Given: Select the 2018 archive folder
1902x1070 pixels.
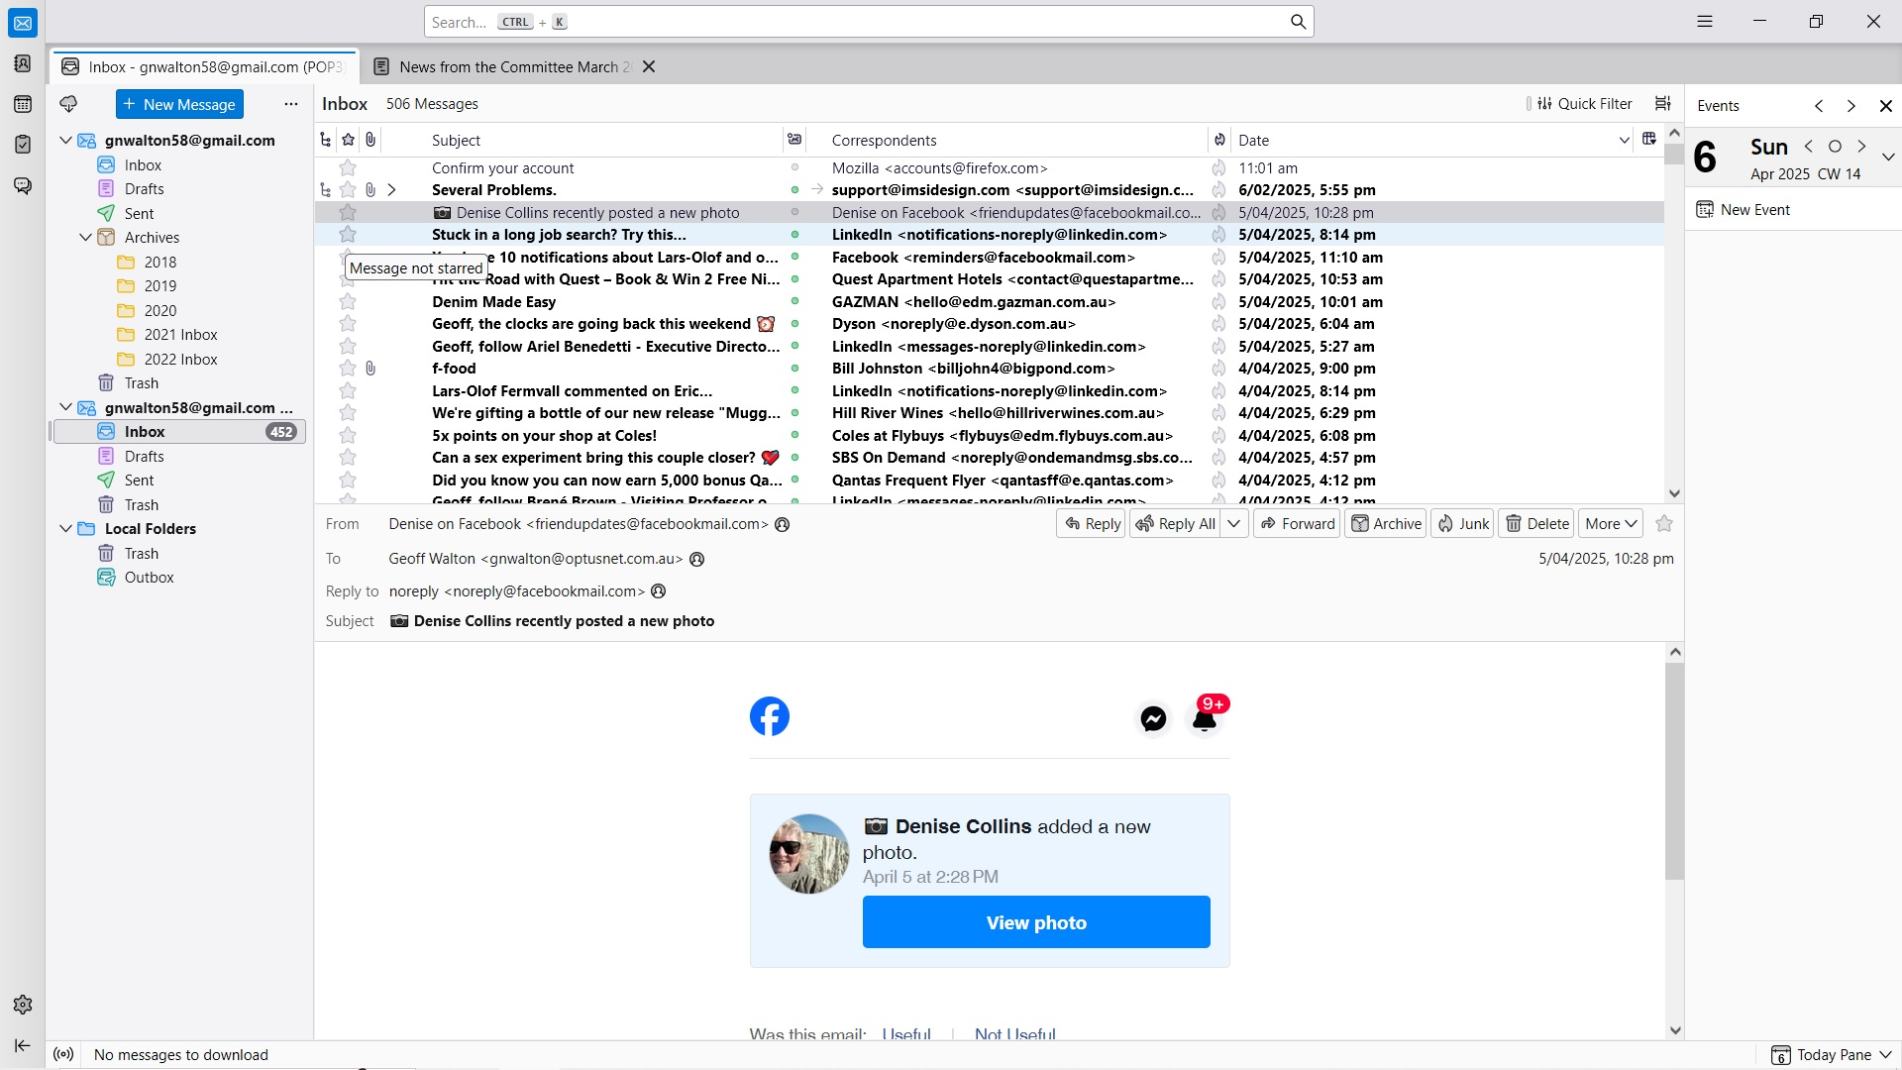Looking at the screenshot, I should coord(159,263).
